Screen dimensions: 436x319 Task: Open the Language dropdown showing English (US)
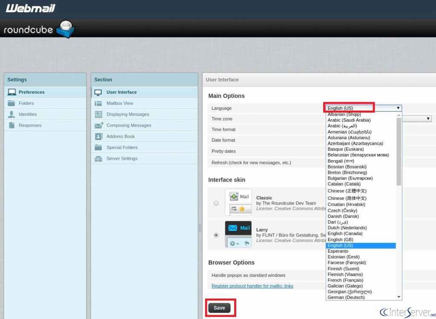click(x=364, y=108)
